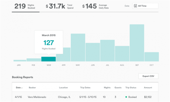Click trip dates 5/1/15 - 5/10/15
The height and width of the screenshot is (102, 170).
pyautogui.click(x=88, y=97)
